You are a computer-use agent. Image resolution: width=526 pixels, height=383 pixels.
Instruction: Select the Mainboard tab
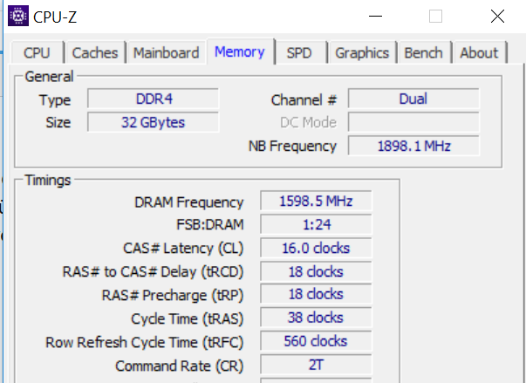[x=166, y=53]
